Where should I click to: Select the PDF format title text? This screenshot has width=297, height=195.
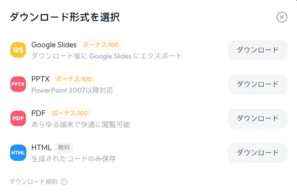pyautogui.click(x=38, y=113)
